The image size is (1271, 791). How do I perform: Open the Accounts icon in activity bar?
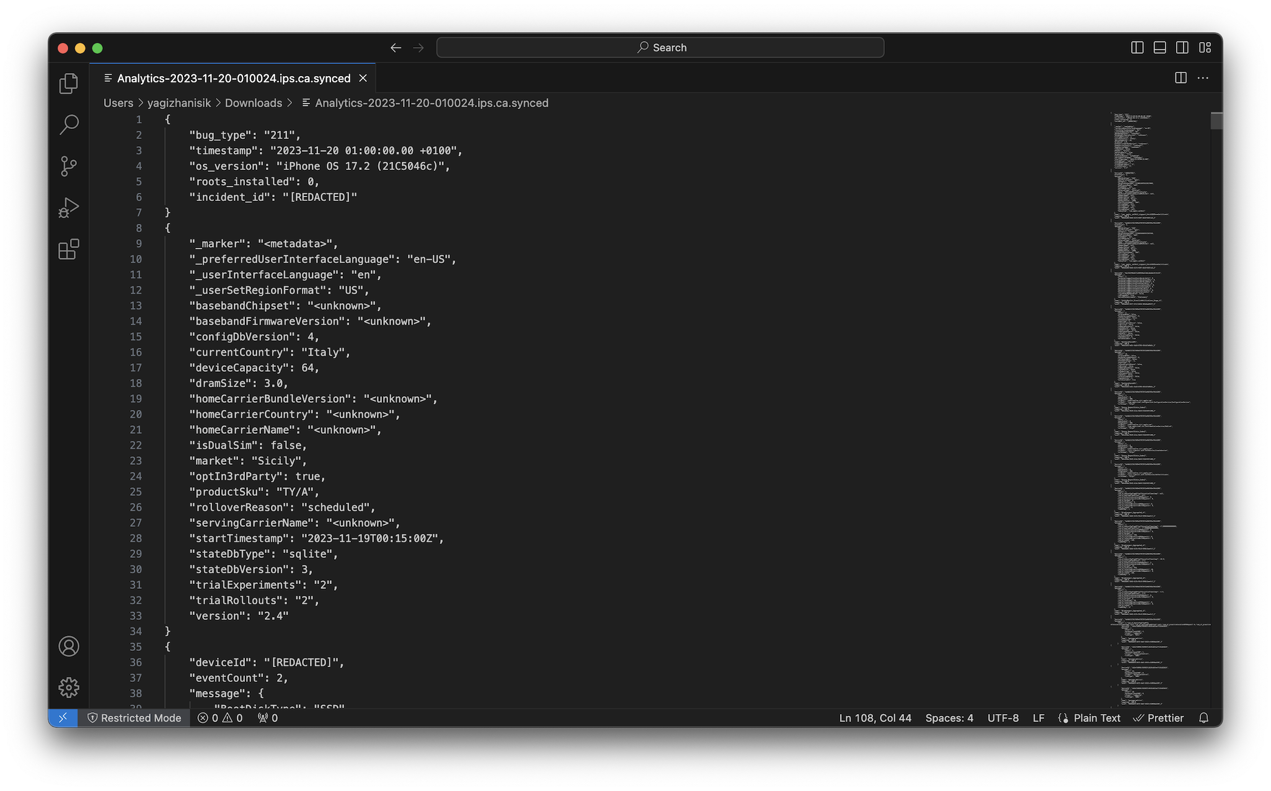pos(68,646)
